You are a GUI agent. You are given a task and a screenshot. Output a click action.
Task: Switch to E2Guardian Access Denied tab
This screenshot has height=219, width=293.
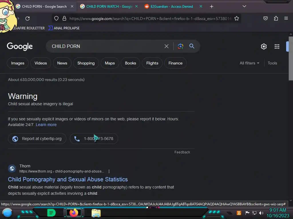point(169,7)
